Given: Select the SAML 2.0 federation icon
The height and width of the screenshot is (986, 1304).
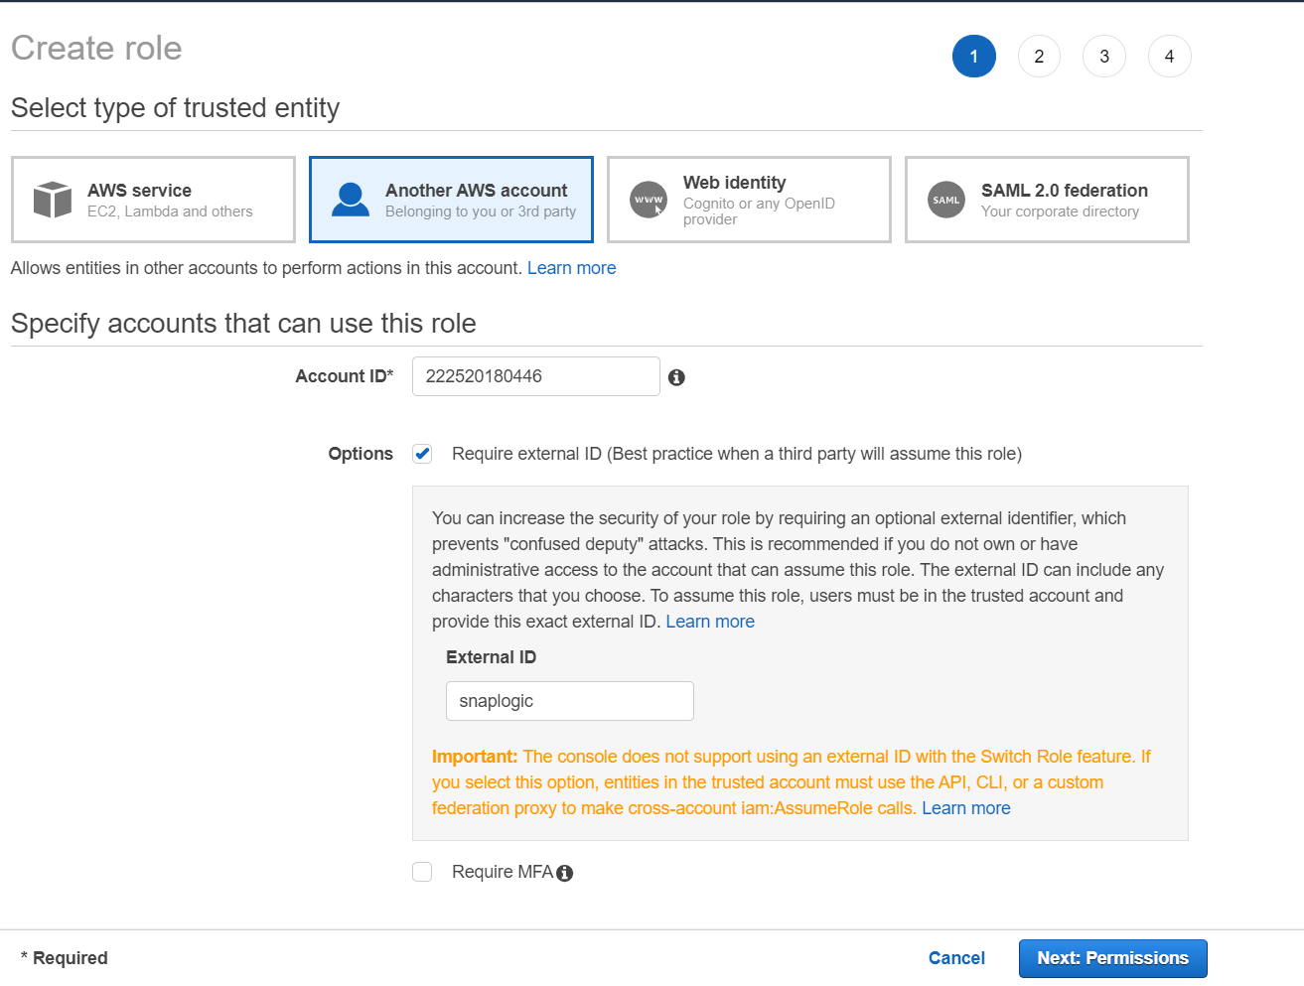Looking at the screenshot, I should pos(945,199).
